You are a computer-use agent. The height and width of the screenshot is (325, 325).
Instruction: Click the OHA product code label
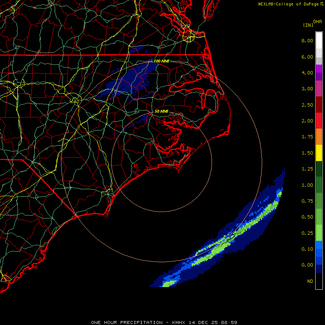[x=317, y=22]
